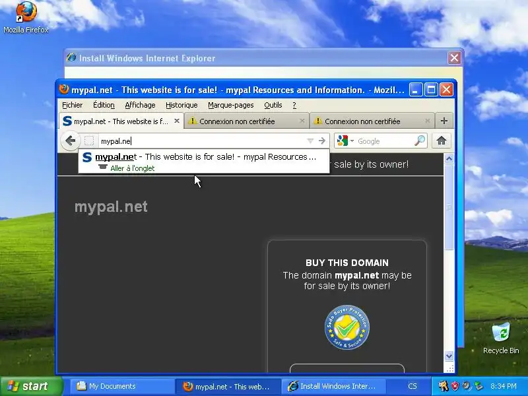The width and height of the screenshot is (528, 396).
Task: Click the S favicon in autocomplete suggestion
Action: (87, 157)
